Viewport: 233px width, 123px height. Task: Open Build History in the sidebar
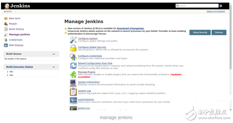point(16,29)
